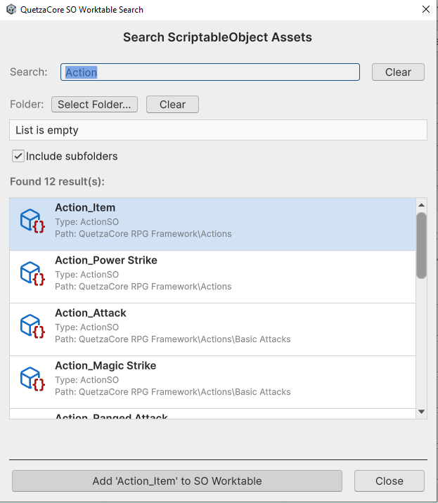Viewport: 438px width, 503px height.
Task: Close the SO Worktable Search window
Action: tap(389, 481)
